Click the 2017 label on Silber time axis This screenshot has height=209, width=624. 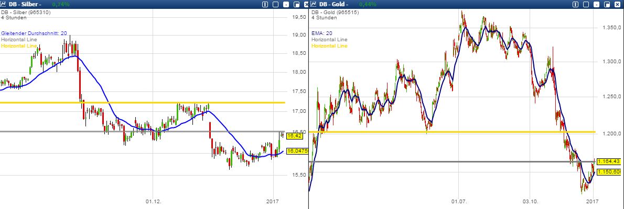pos(273,202)
